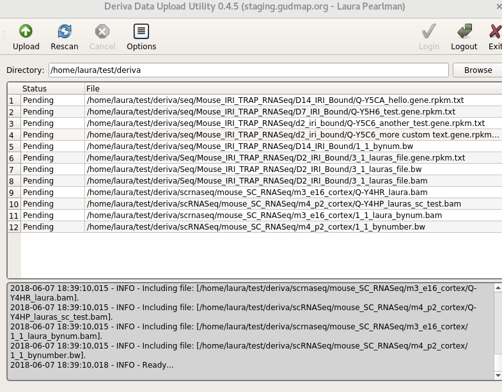Select the 3_1_lauras_file.gene.rpkm.txt file path
The width and height of the screenshot is (502, 392).
point(276,158)
